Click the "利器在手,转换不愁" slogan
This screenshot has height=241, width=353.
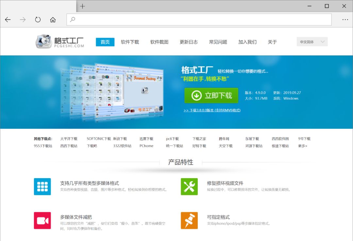click(205, 79)
